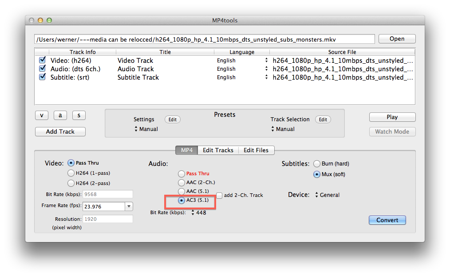Click the Frame Rate 23.976 field
This screenshot has height=277, width=450.
(104, 206)
